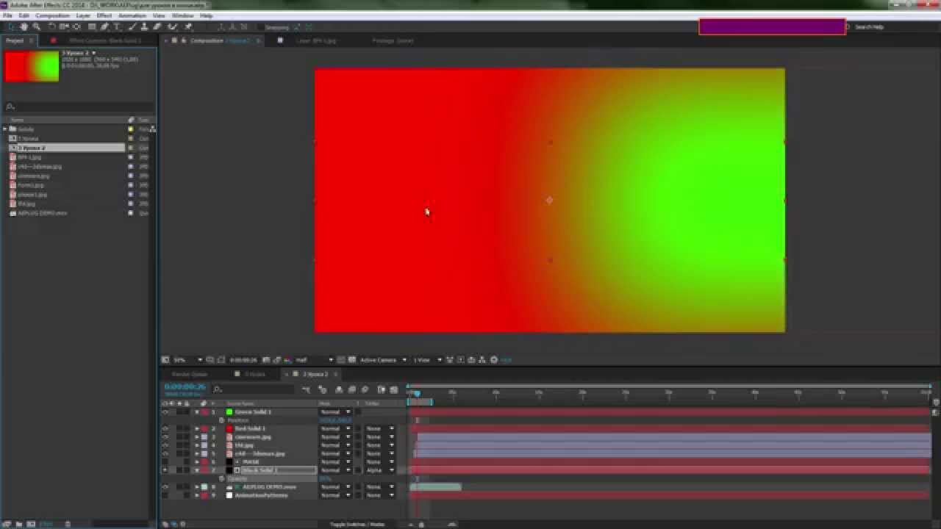Select the Rotation tool

coord(51,27)
